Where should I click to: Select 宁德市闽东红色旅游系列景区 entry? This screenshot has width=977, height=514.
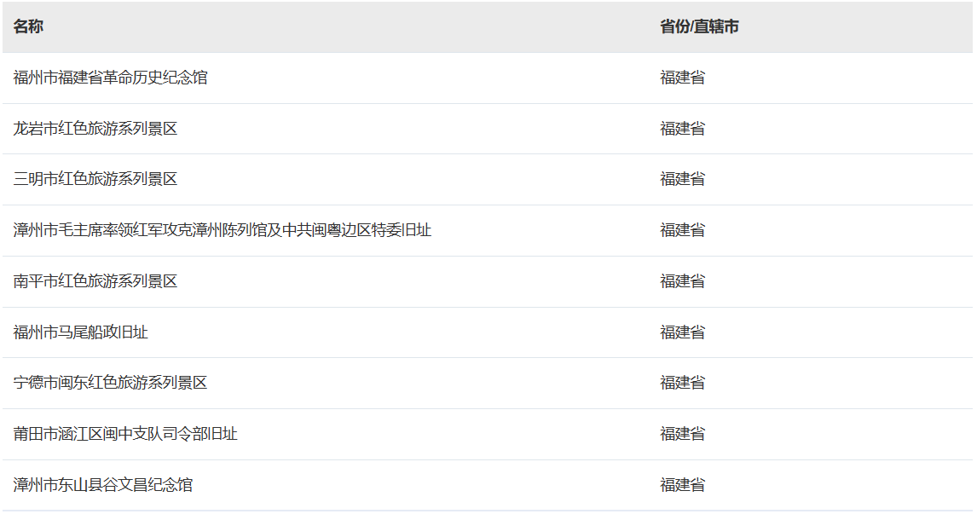(110, 383)
